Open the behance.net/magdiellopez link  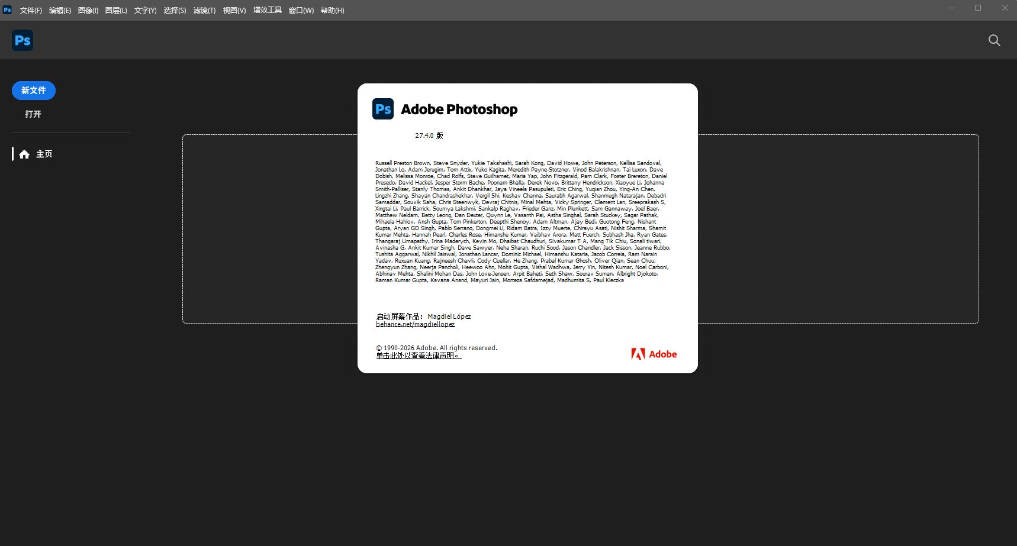(x=415, y=324)
